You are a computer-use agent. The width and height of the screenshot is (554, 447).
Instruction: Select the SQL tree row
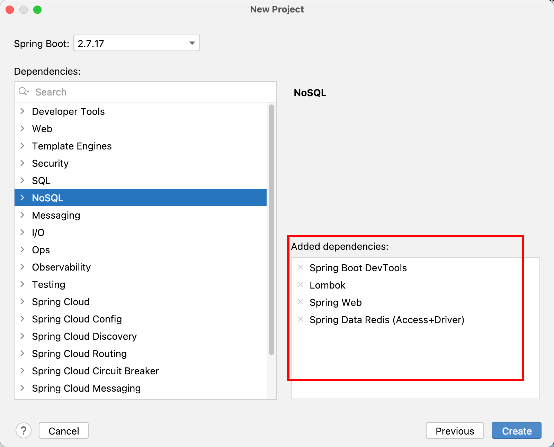(141, 180)
